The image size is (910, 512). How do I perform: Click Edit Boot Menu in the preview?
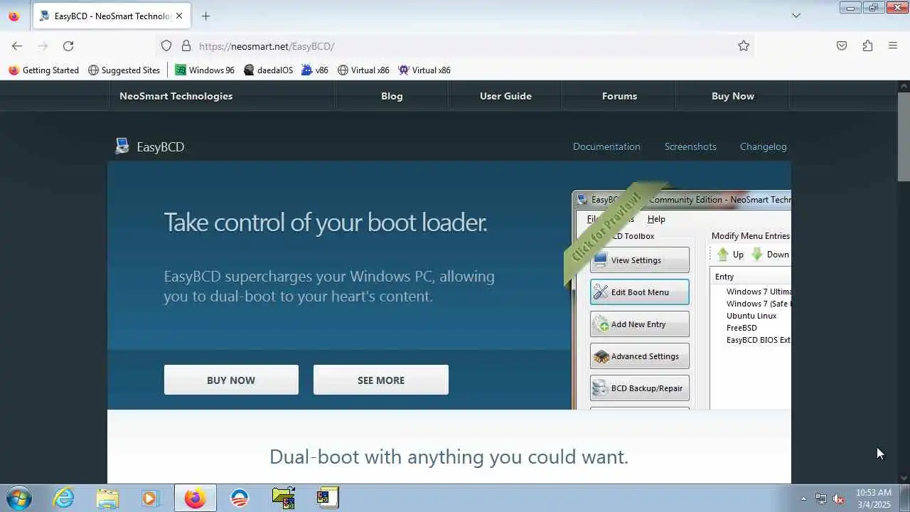[639, 292]
